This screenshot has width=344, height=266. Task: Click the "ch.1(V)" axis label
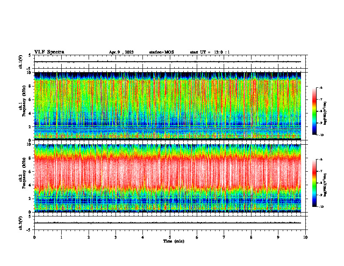(21, 62)
